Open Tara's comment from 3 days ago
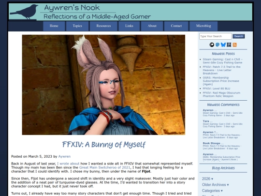Screen dimensions: 261x196 [222, 124]
